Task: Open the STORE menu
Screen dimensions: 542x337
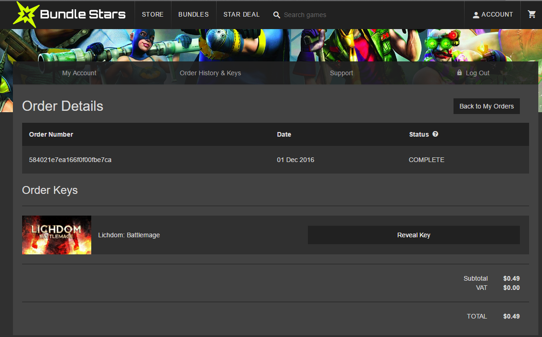Action: [x=153, y=15]
